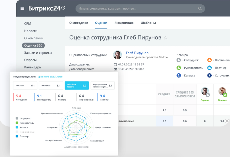Click the gray Сотрудник legend icon
Screen dimensions: 230x157
point(179,60)
